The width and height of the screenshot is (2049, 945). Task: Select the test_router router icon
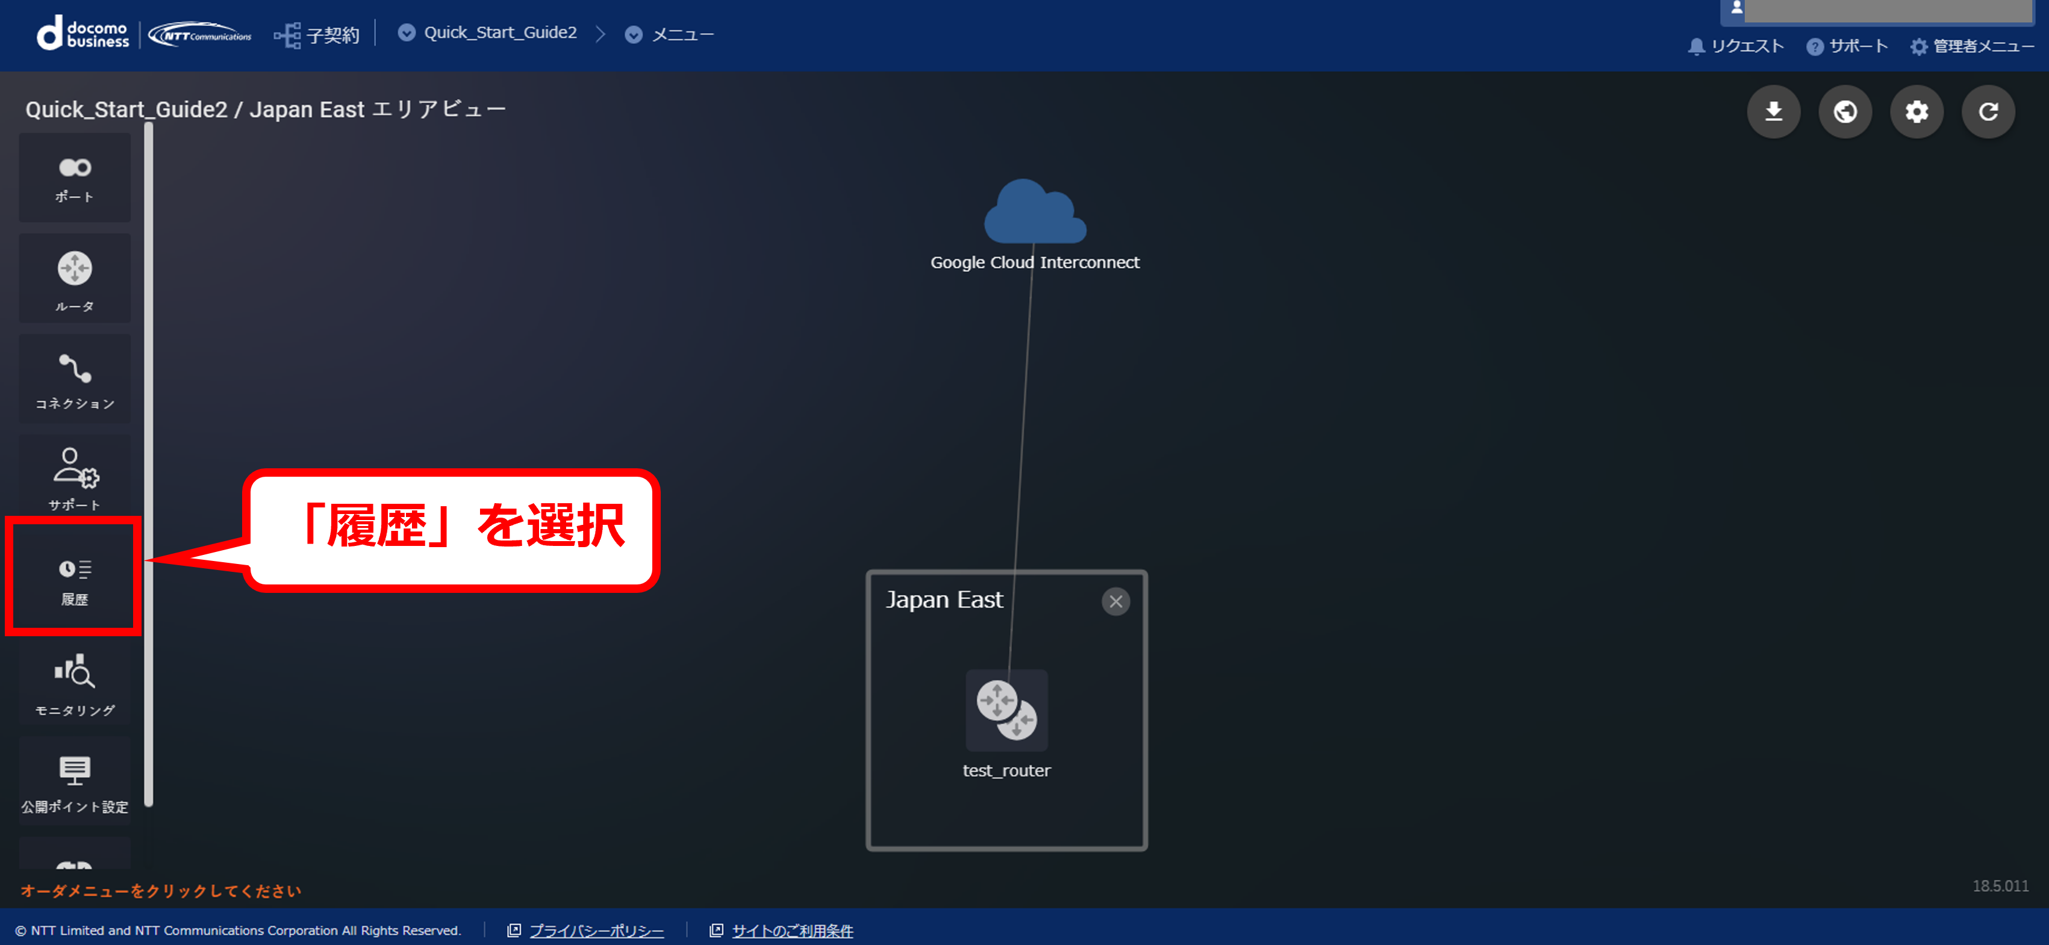click(x=1006, y=710)
